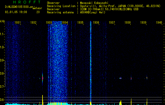The height and width of the screenshot is (105, 165).
Task: Click the 1936 time marker
Action: (96, 22)
